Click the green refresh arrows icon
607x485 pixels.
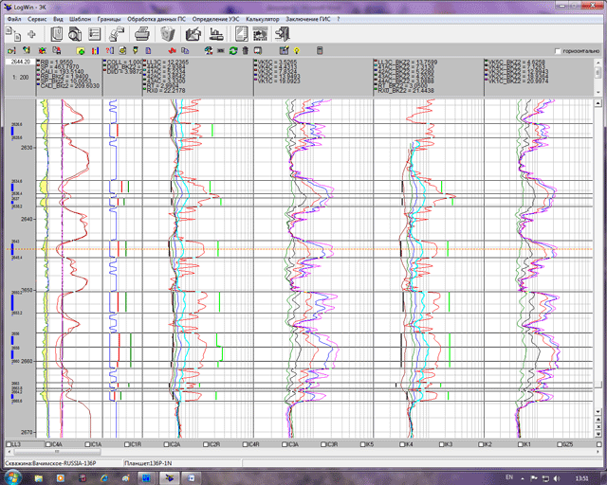[x=233, y=50]
